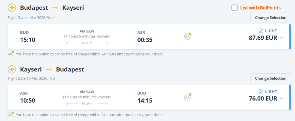Click the edit icon next to 87.69 EUR LIGHT
This screenshot has height=121, width=295.
coord(261,31)
